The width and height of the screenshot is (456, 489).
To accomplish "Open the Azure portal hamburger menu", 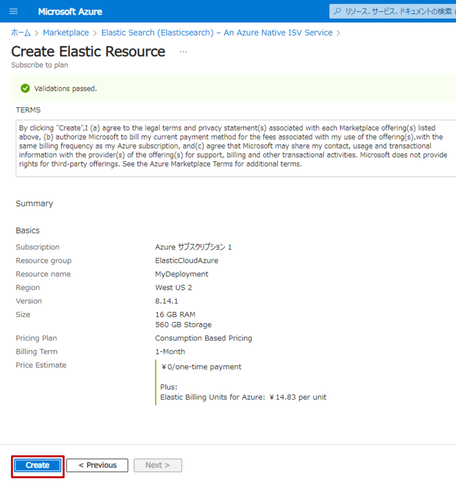I will point(13,11).
